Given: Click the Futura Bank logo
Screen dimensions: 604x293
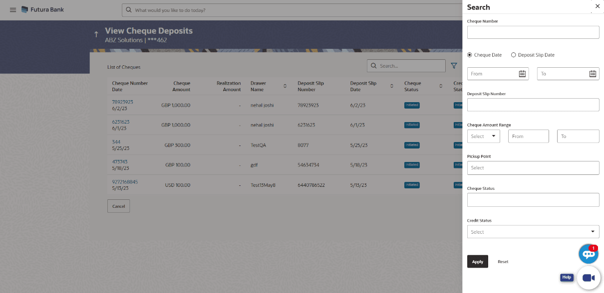Looking at the screenshot, I should (42, 10).
